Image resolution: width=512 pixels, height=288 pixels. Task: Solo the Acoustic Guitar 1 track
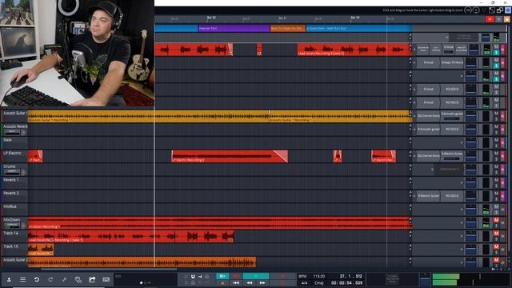(496, 118)
